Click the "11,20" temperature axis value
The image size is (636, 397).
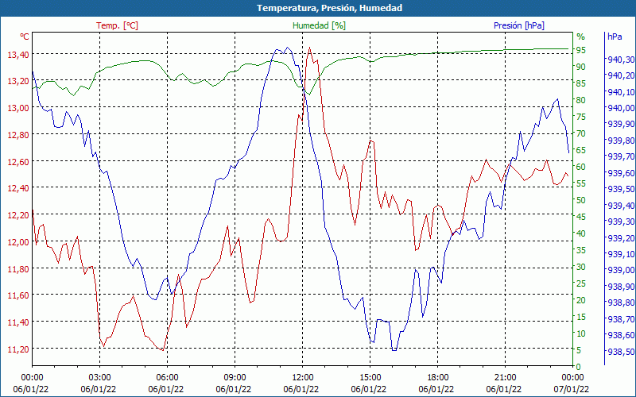tap(18, 349)
